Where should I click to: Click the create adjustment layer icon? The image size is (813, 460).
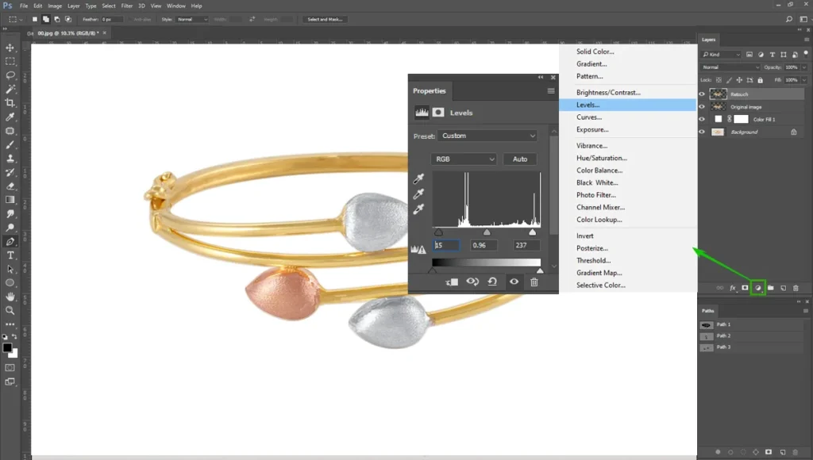click(758, 288)
